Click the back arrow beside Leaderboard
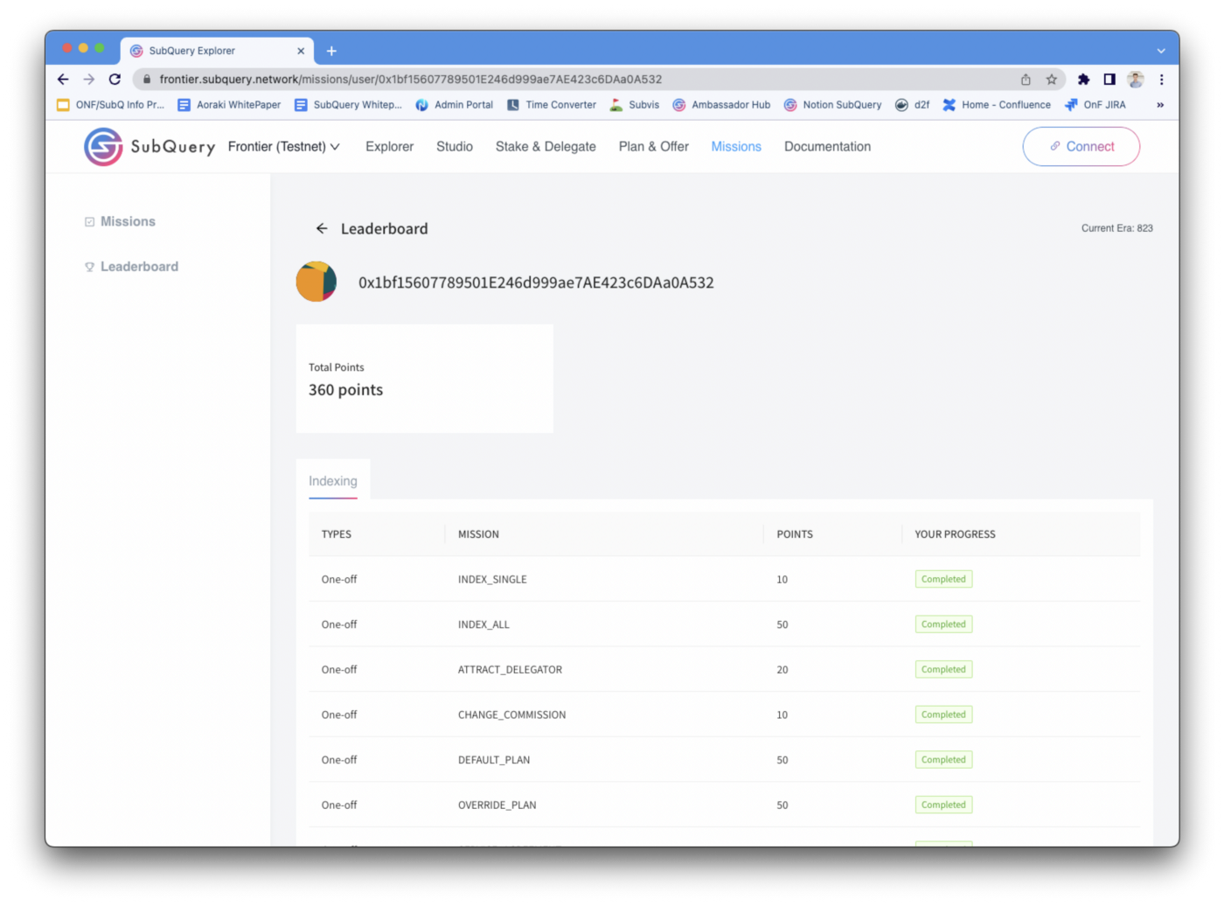 pyautogui.click(x=322, y=228)
